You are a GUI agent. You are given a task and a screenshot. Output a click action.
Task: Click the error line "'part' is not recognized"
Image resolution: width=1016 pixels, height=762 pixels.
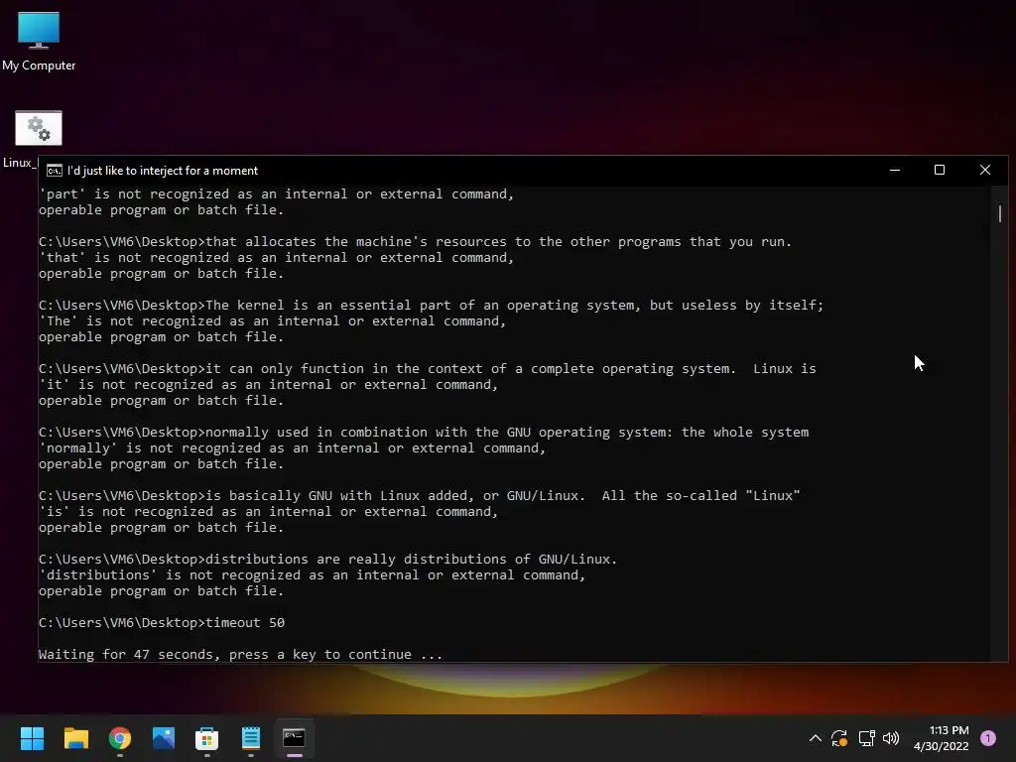tap(277, 193)
